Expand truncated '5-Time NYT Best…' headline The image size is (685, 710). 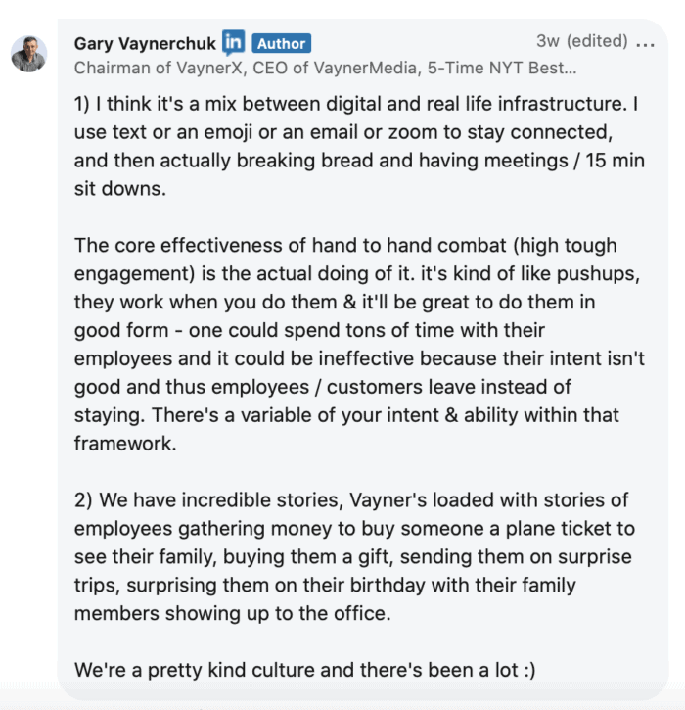pos(502,68)
